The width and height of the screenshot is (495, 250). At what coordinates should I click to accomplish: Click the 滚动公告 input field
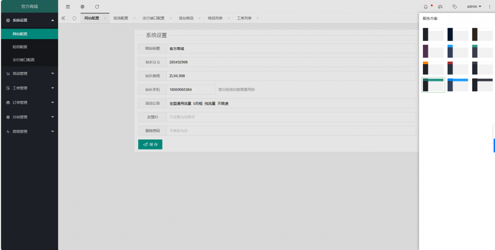coord(291,103)
